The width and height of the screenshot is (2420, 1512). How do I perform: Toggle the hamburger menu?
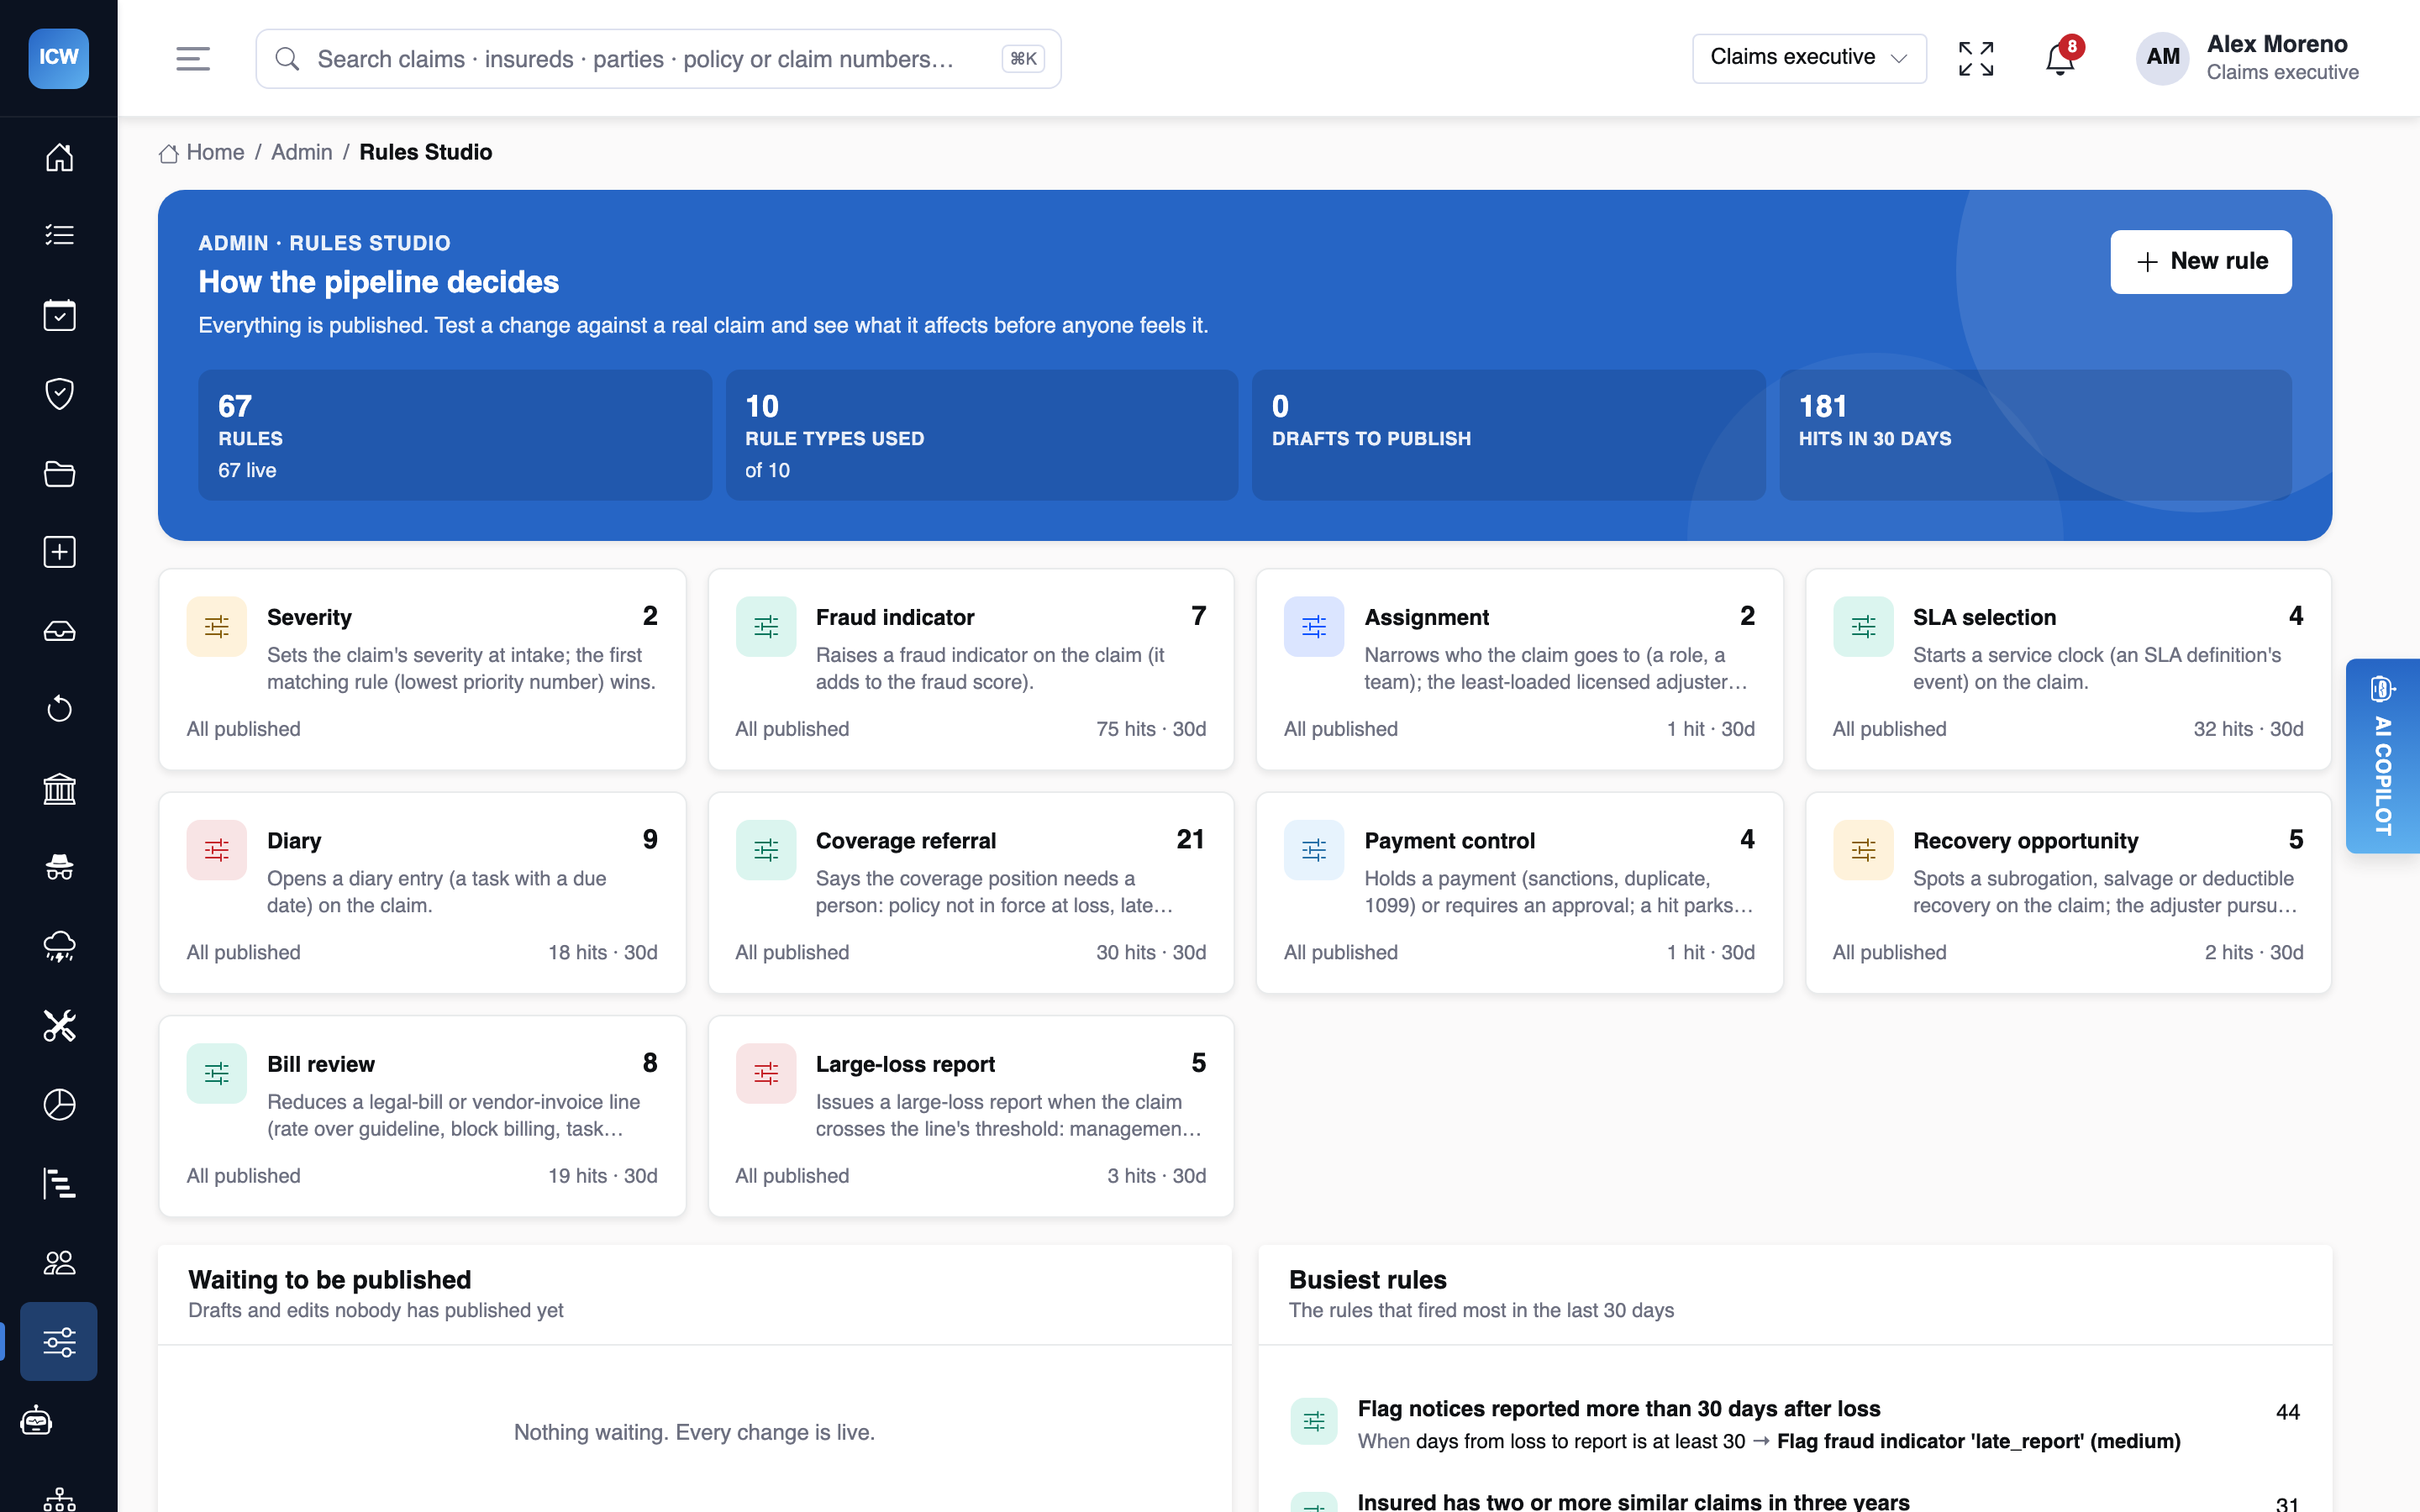(x=193, y=59)
